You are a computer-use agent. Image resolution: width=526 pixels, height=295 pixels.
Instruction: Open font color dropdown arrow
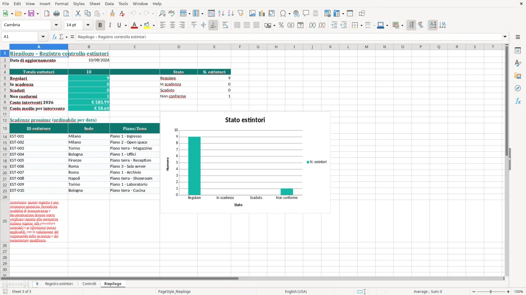tap(141, 25)
